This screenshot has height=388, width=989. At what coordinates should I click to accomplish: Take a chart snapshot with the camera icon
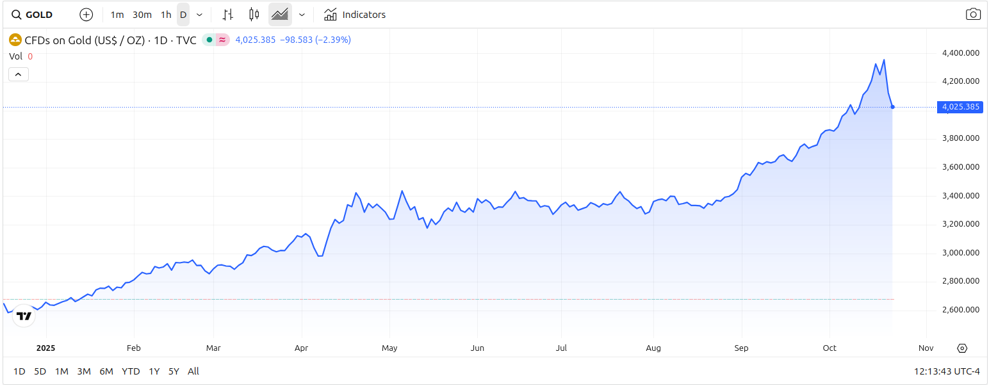pyautogui.click(x=973, y=15)
